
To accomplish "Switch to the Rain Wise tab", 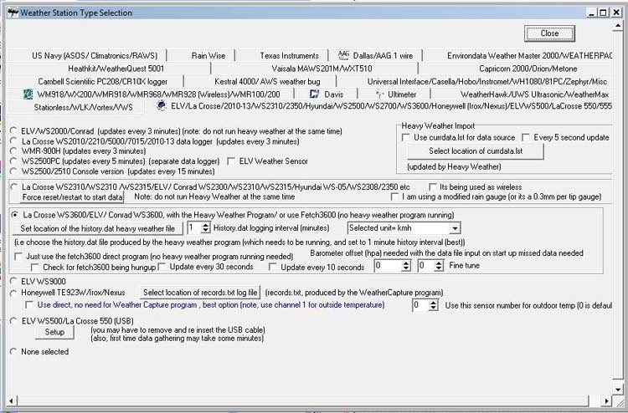I will click(208, 55).
